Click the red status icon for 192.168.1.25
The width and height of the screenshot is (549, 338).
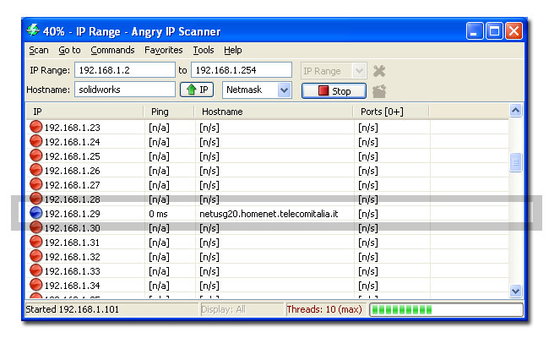click(x=35, y=155)
